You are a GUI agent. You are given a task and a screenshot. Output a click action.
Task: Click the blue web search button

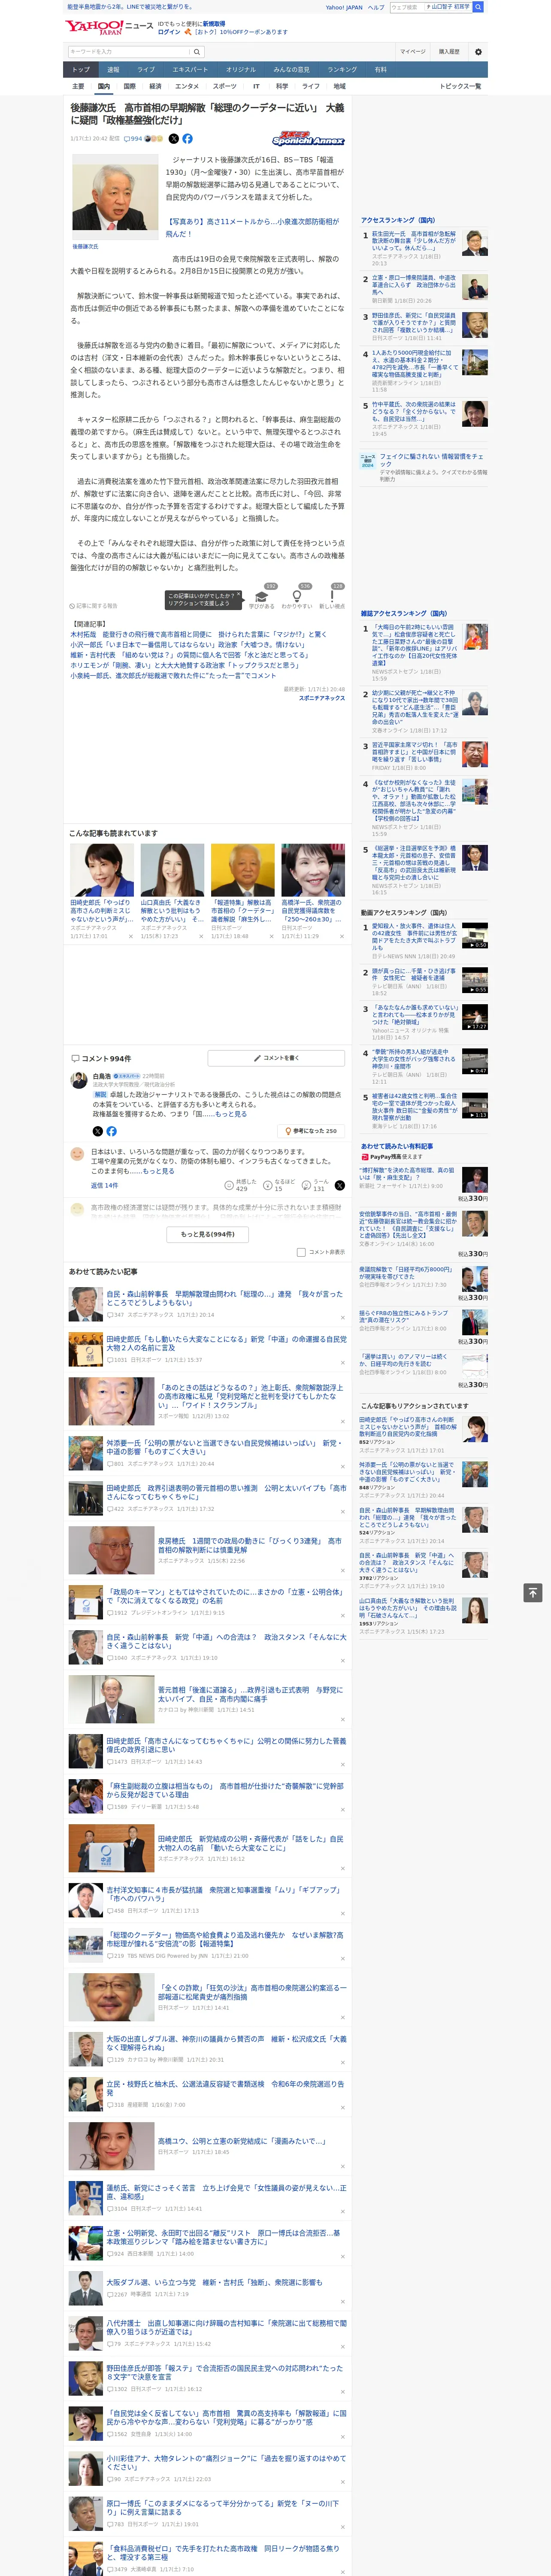pyautogui.click(x=478, y=7)
